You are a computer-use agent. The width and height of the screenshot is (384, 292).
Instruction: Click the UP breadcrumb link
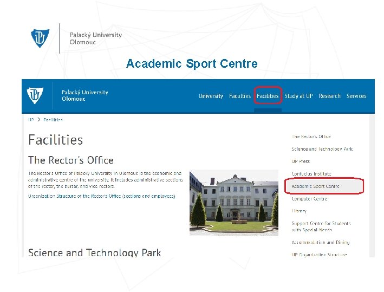pyautogui.click(x=31, y=120)
